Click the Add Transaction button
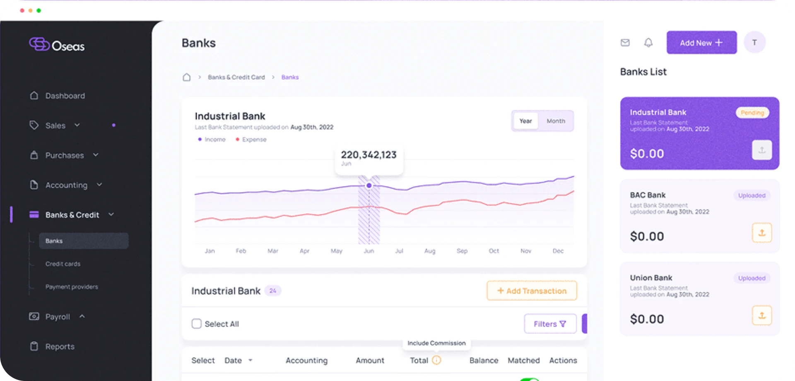 point(532,291)
